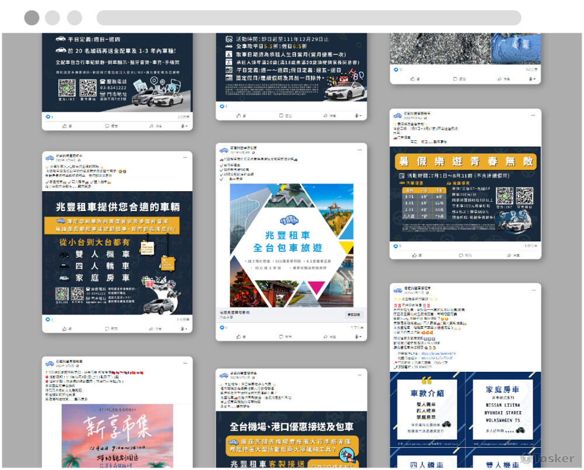Click the button in 全台包車旅遊 link preview

353,315
